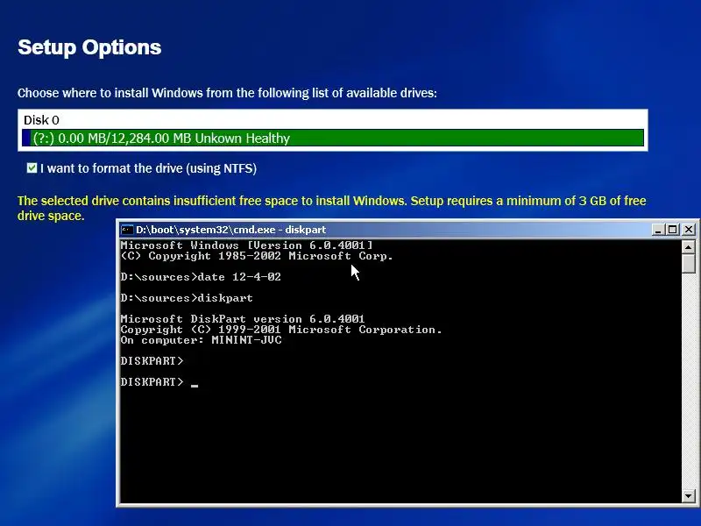This screenshot has height=526, width=701.
Task: Click the 'Microsoft Windows [Version 6.0.4001]' line
Action: coord(247,245)
